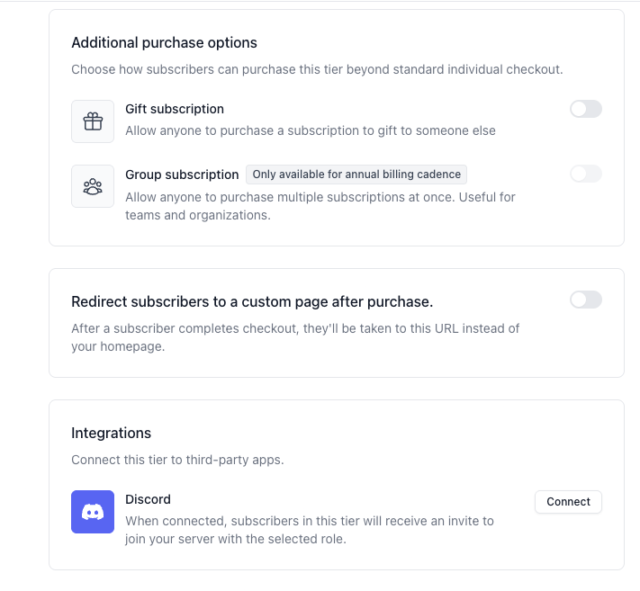Viewport: 640px width, 591px height.
Task: Click the checkout URL redirect description
Action: pos(295,337)
